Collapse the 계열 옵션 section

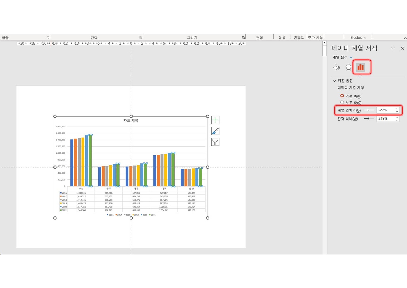(334, 81)
